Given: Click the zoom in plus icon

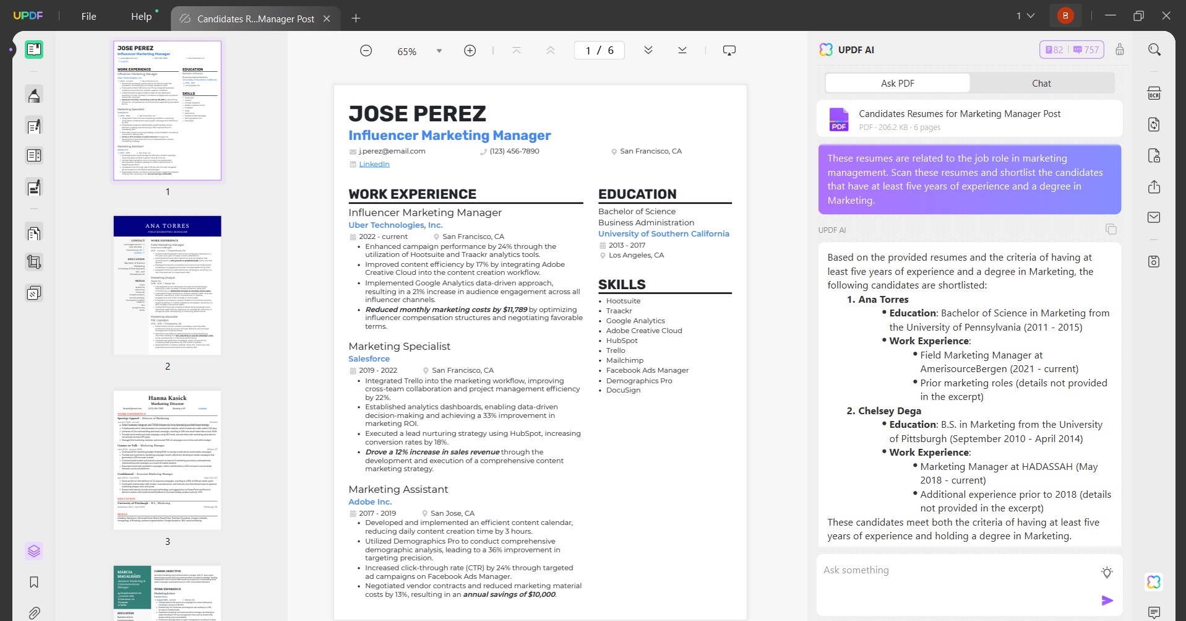Looking at the screenshot, I should tap(470, 51).
